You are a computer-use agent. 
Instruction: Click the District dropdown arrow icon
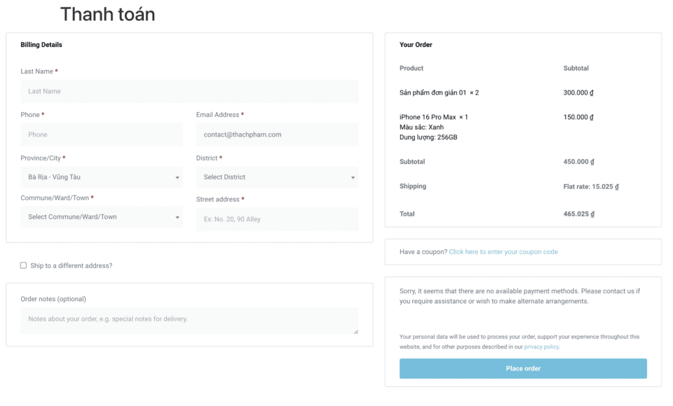[353, 178]
